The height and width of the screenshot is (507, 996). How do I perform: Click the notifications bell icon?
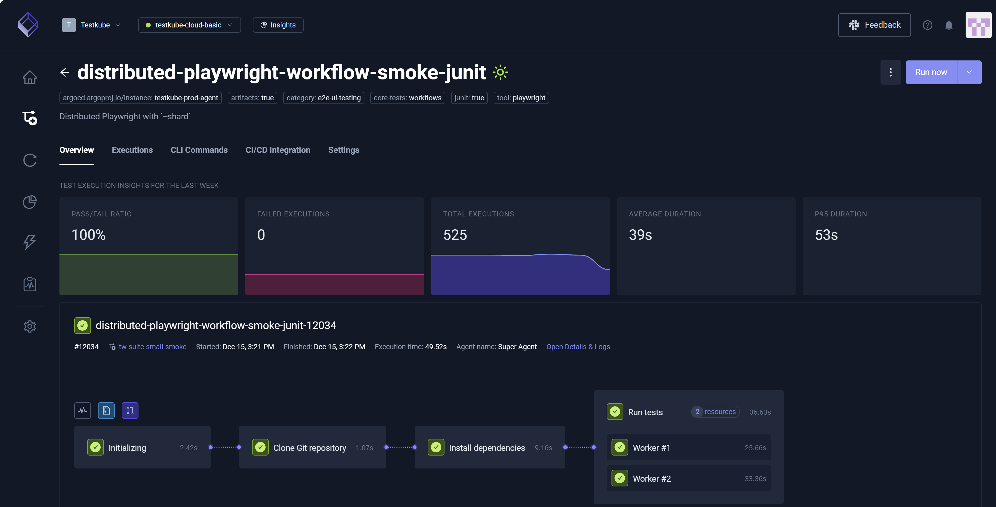[x=948, y=25]
